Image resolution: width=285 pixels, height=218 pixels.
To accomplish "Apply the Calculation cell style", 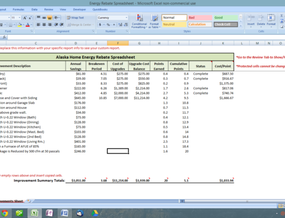I will coord(200,24).
